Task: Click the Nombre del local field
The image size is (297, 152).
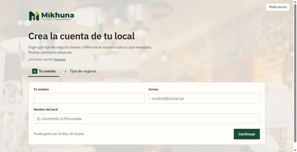Action: (x=147, y=119)
